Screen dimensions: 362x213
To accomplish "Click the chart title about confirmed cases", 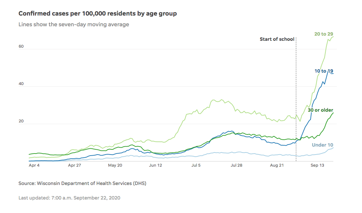I will coord(98,13).
